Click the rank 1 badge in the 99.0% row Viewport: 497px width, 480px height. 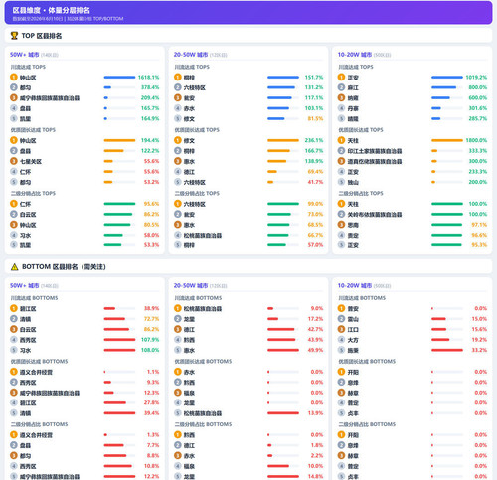pos(178,204)
